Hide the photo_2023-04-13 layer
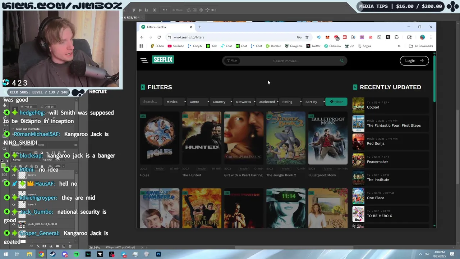The width and height of the screenshot is (460, 259). pyautogui.click(x=14, y=224)
